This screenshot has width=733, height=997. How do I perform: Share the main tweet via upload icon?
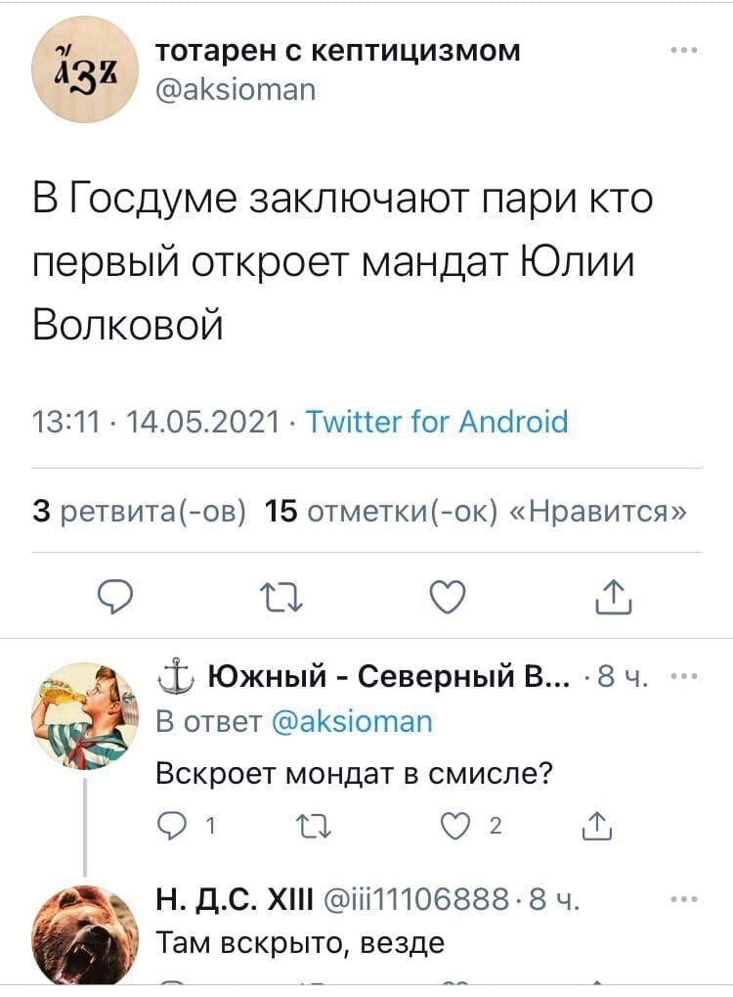point(614,597)
